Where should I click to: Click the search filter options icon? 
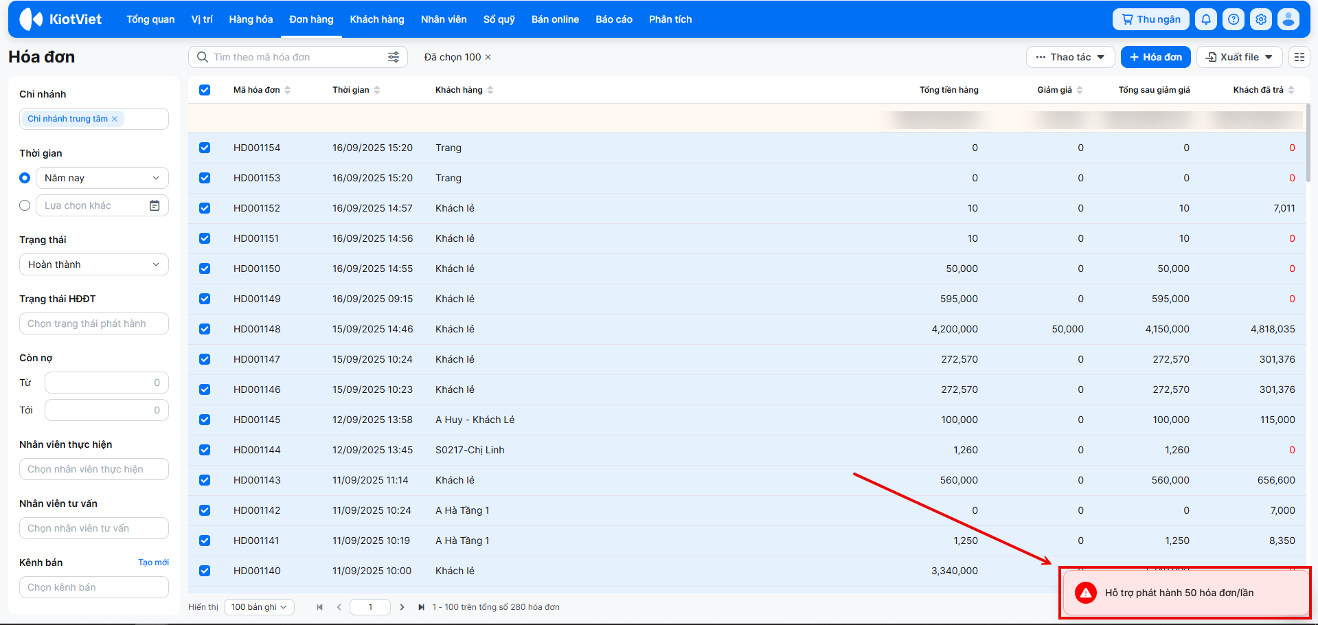(x=394, y=57)
